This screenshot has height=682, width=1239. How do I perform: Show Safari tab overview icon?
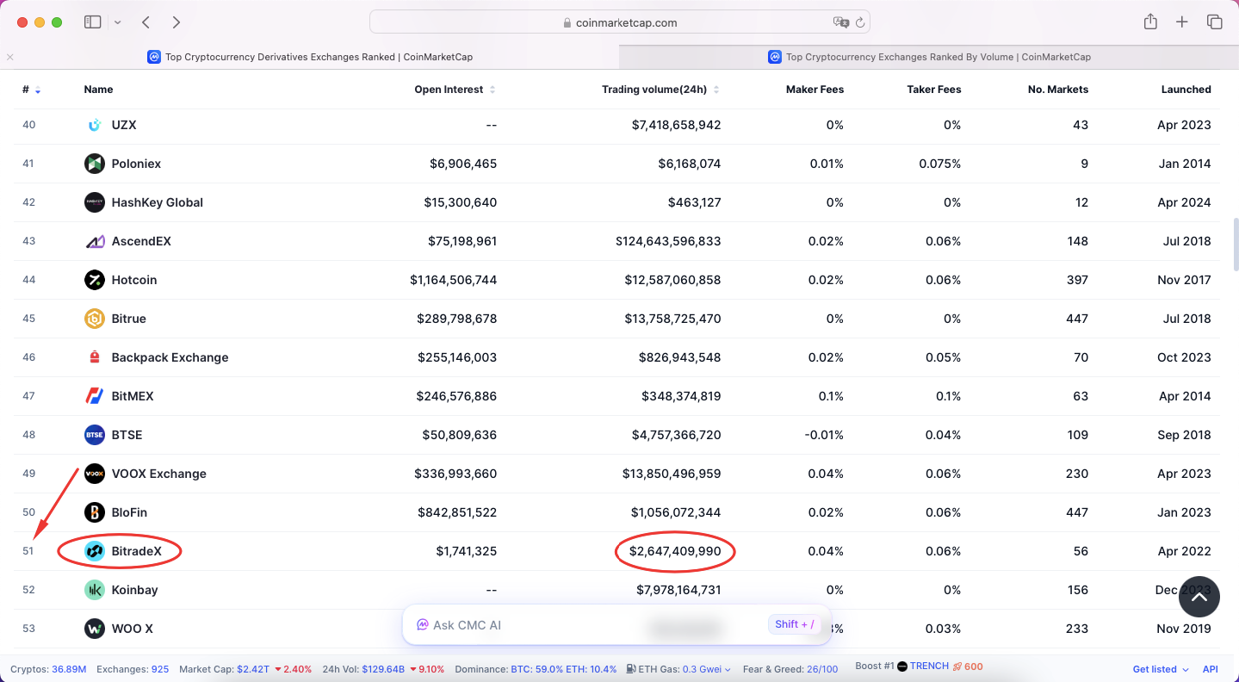click(1214, 22)
